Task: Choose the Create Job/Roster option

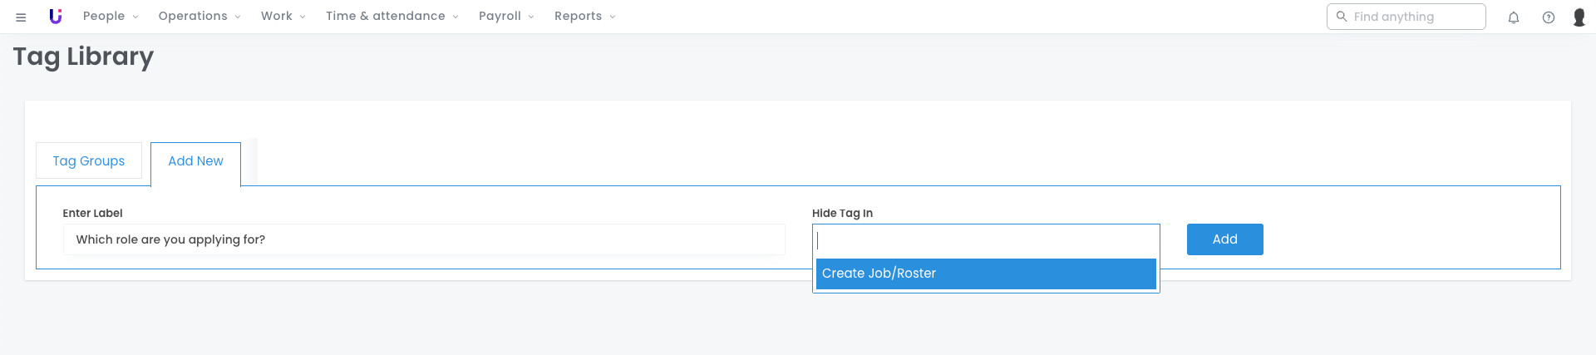Action: (985, 274)
